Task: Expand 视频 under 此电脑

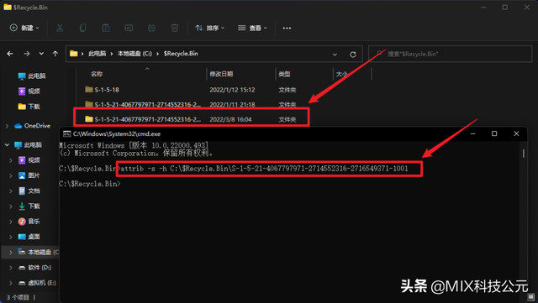Action: click(x=11, y=160)
